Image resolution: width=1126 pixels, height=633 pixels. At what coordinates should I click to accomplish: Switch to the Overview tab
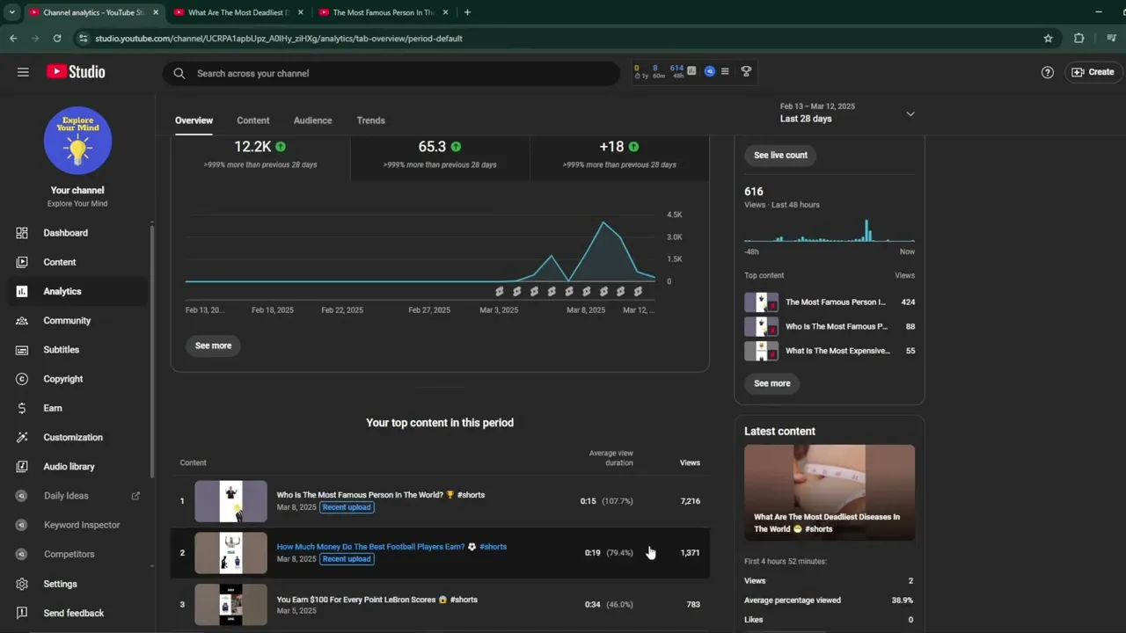(x=194, y=120)
